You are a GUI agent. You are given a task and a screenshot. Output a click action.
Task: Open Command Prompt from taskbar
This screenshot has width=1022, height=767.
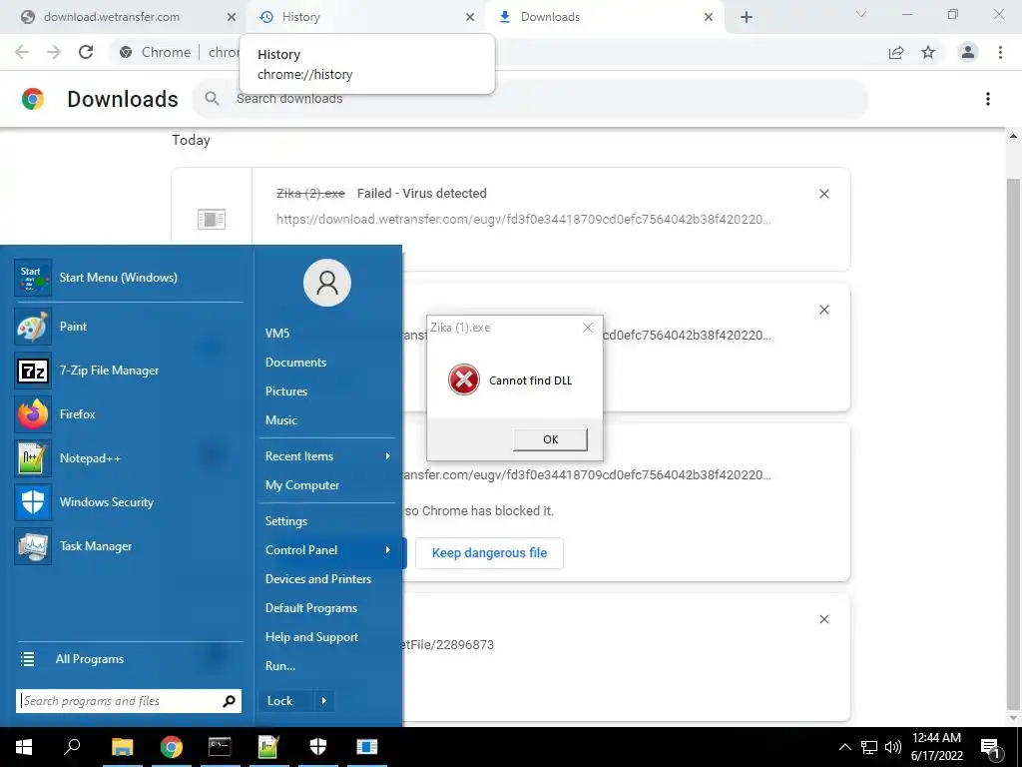click(x=220, y=747)
